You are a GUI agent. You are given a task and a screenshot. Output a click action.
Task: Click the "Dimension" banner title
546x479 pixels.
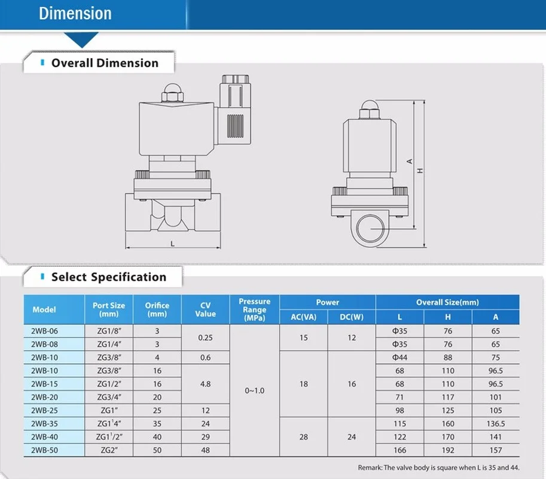(75, 14)
